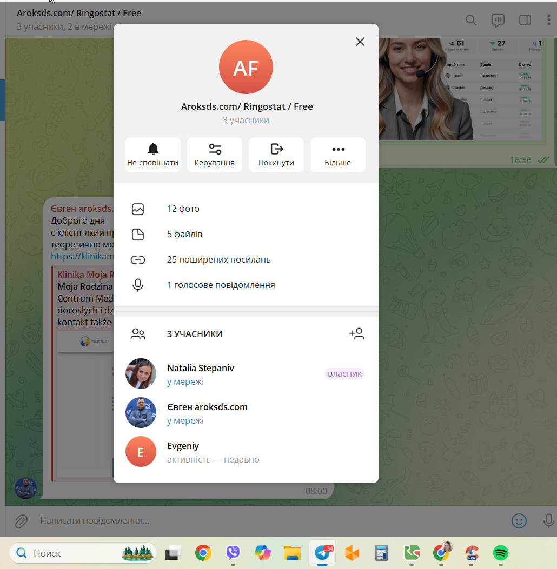Open the chat comments icon in header

pyautogui.click(x=498, y=20)
